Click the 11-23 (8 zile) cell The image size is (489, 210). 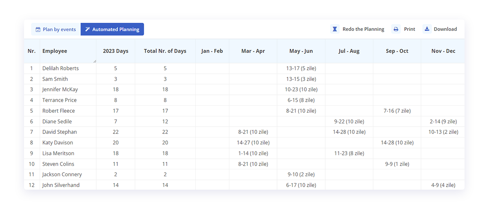pos(349,153)
